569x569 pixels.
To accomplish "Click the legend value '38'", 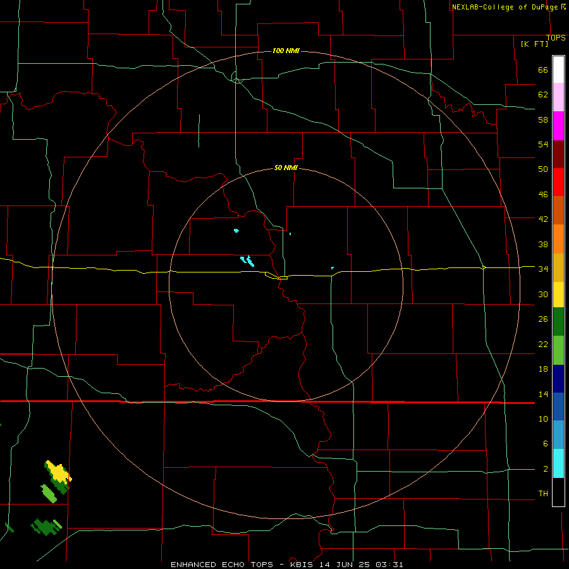I will (543, 244).
